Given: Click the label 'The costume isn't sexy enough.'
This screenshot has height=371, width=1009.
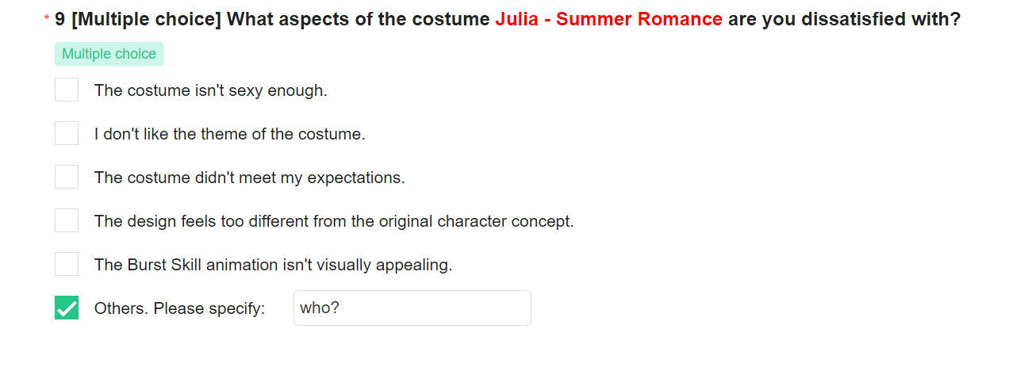Looking at the screenshot, I should 211,90.
